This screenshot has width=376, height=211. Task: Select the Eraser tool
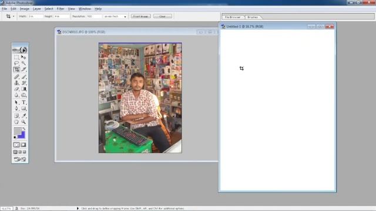click(16, 89)
